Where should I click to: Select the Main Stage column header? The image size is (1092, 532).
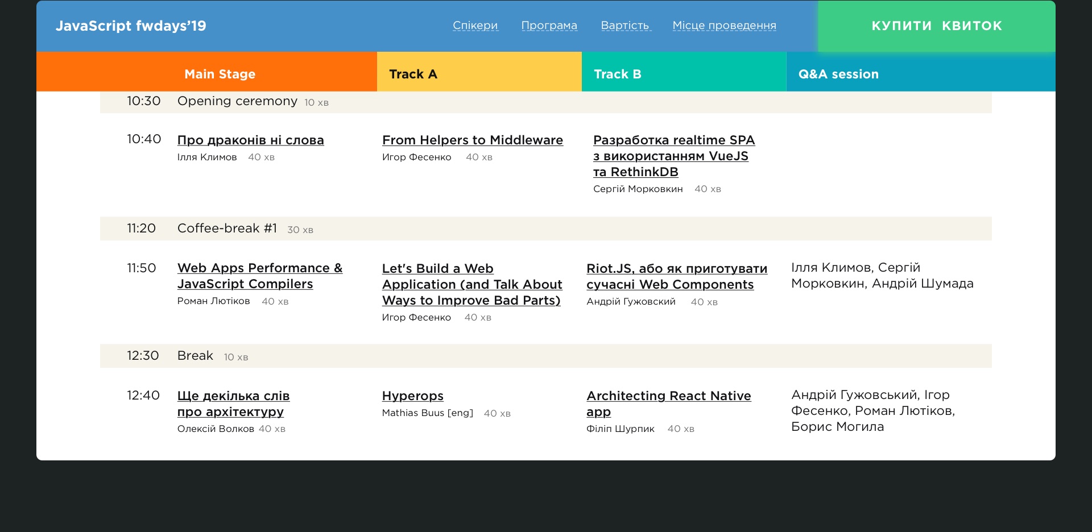[207, 72]
